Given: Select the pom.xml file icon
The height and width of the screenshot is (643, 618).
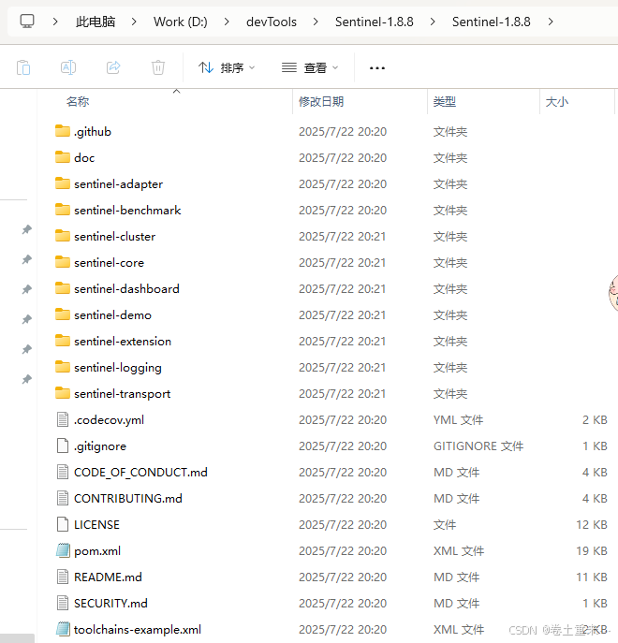Looking at the screenshot, I should [x=63, y=550].
